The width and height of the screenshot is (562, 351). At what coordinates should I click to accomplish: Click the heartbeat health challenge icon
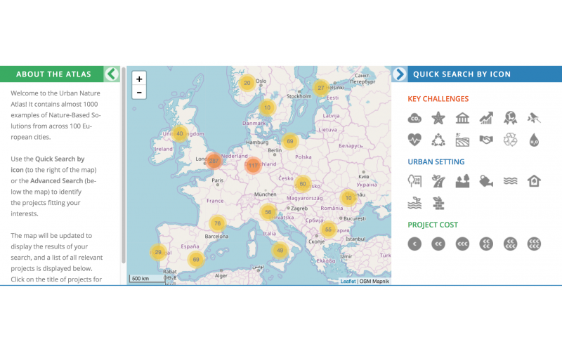(415, 140)
